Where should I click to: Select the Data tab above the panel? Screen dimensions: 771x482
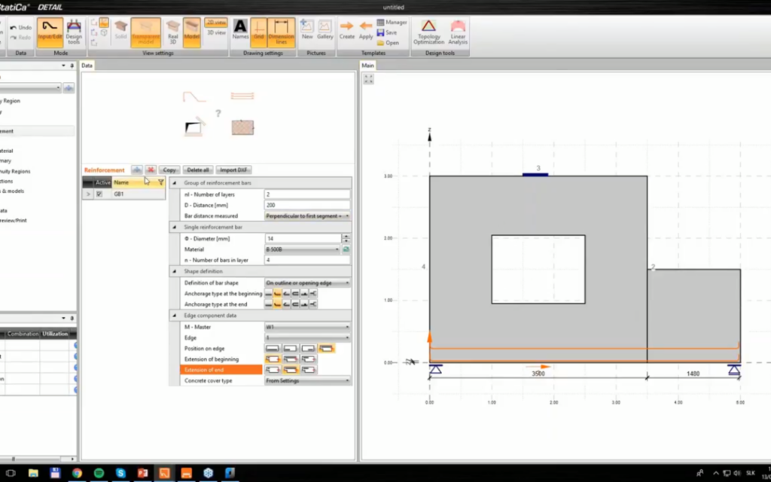pyautogui.click(x=86, y=66)
